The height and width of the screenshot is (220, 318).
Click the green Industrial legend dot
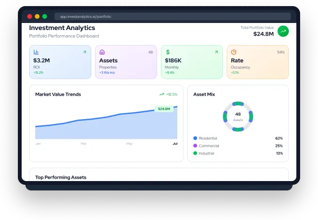tap(195, 153)
